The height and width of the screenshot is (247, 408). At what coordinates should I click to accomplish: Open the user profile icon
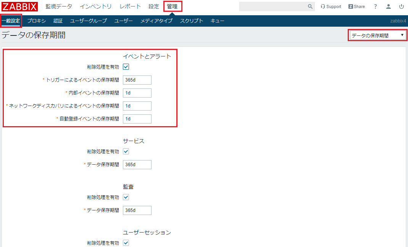point(388,6)
